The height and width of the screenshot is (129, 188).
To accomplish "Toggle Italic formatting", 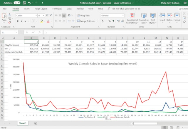I will (21, 21).
